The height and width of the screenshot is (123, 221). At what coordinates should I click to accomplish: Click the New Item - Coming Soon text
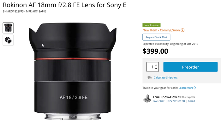coord(161,30)
